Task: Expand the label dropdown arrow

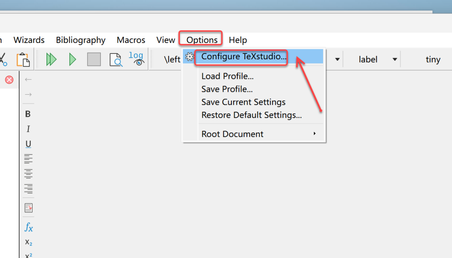Action: coord(394,59)
